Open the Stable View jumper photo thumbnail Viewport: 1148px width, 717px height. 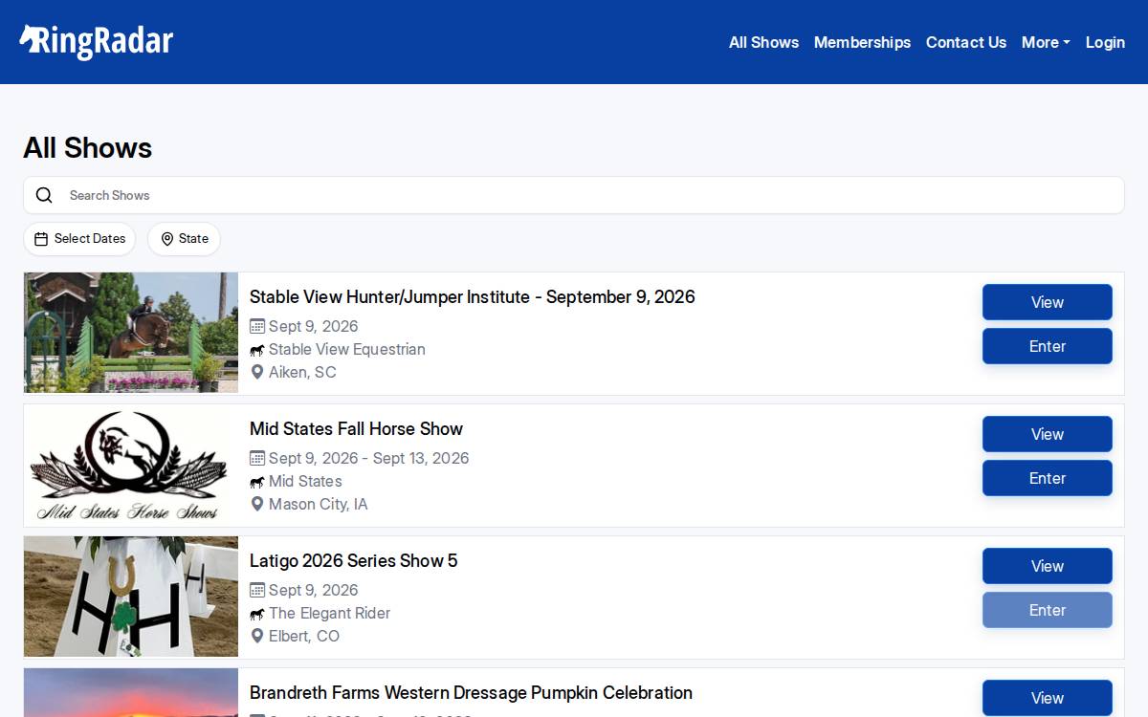[x=131, y=333]
